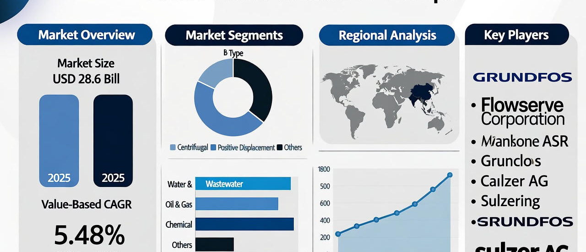Click the "Positive Displacement" legend label
The image size is (586, 252).
click(246, 148)
